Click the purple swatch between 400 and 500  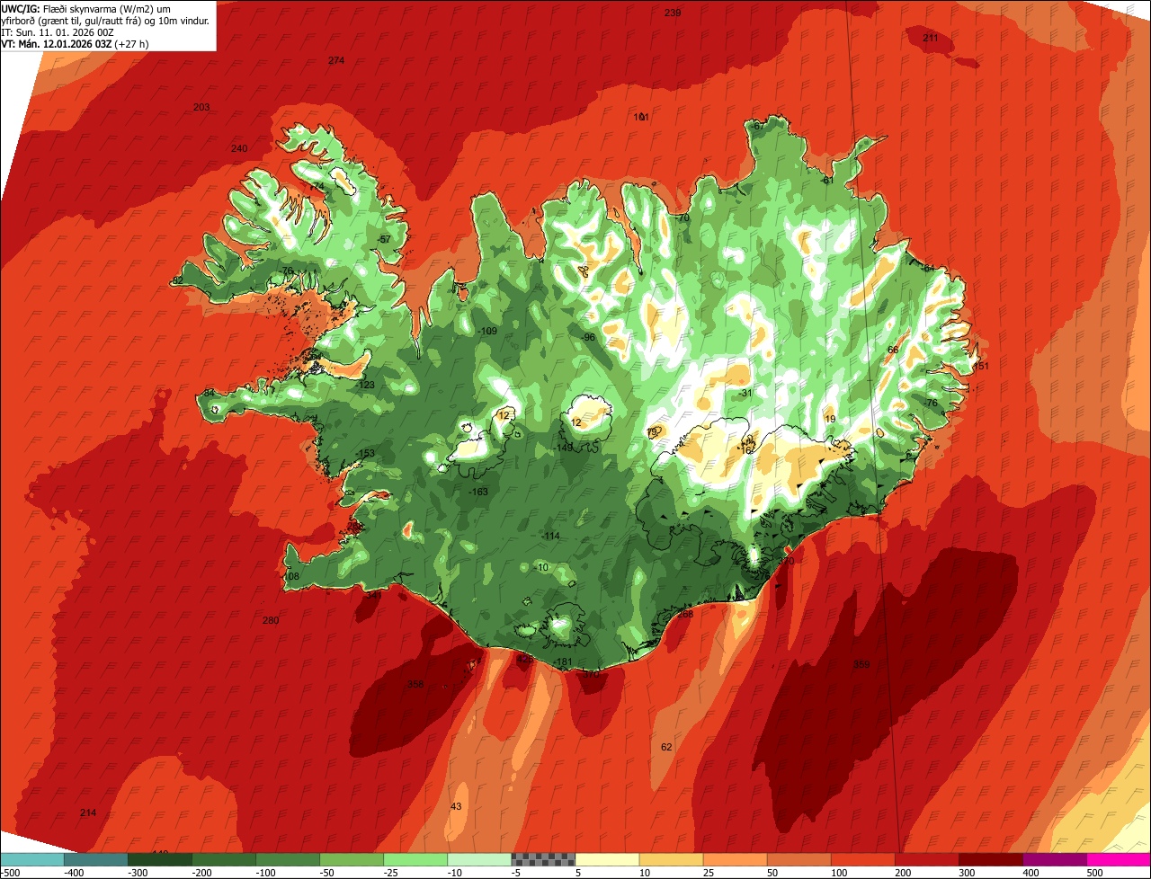1054,858
